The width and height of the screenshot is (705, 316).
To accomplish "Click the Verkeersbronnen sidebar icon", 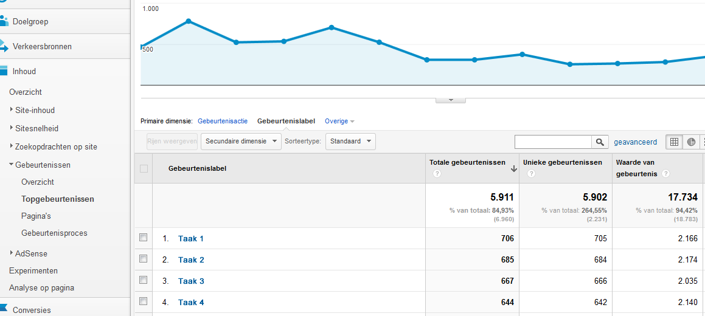I will [x=4, y=46].
